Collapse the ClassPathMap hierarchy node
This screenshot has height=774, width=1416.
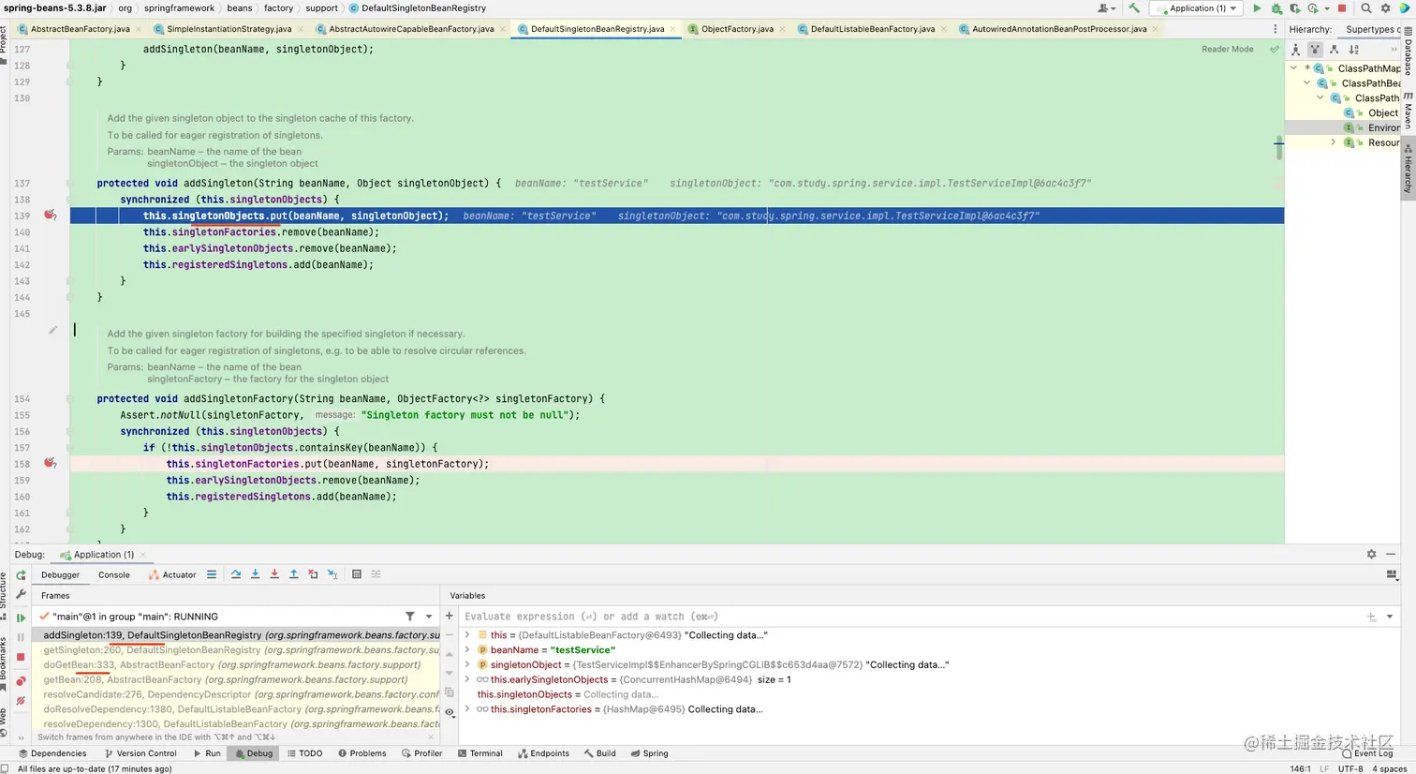[x=1294, y=68]
